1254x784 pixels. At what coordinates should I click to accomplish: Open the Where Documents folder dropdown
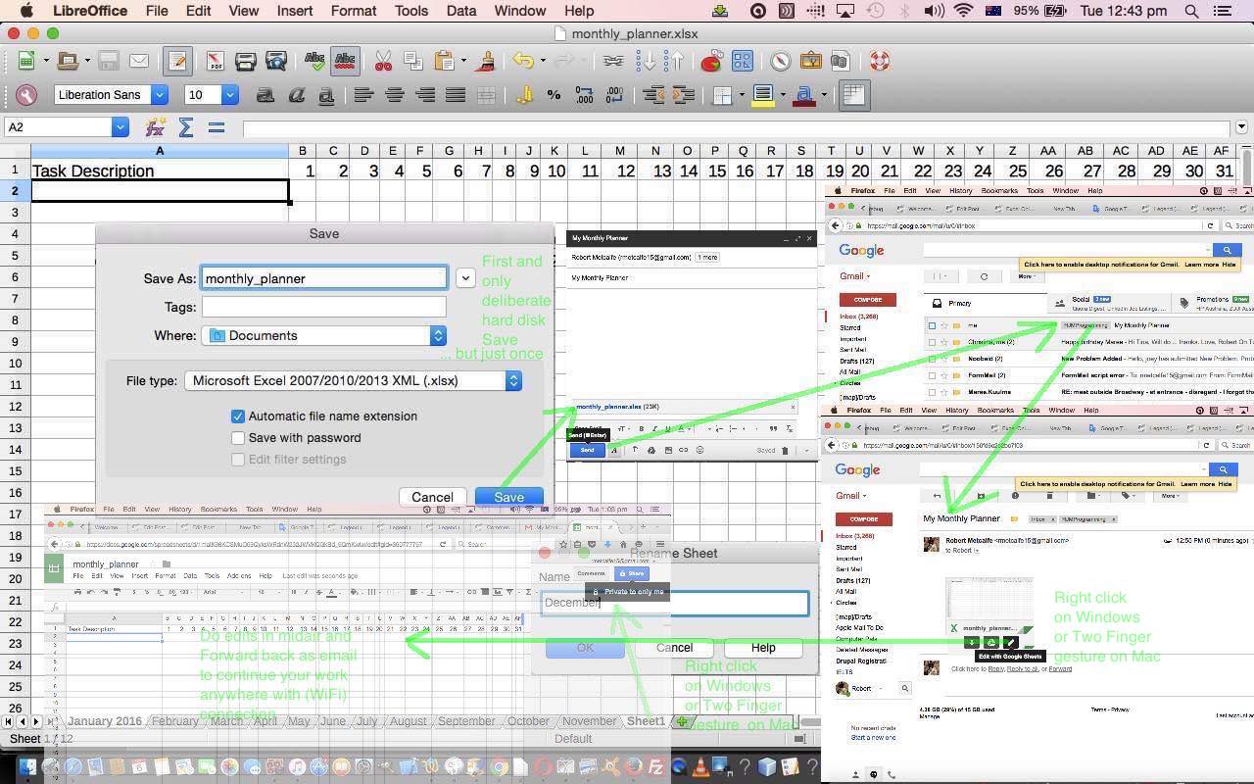(x=324, y=335)
